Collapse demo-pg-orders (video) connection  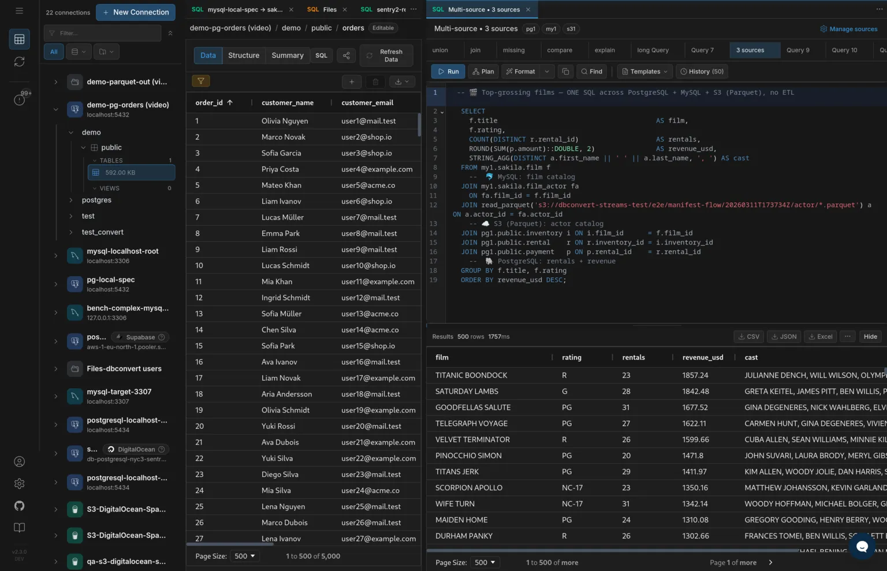pyautogui.click(x=55, y=109)
